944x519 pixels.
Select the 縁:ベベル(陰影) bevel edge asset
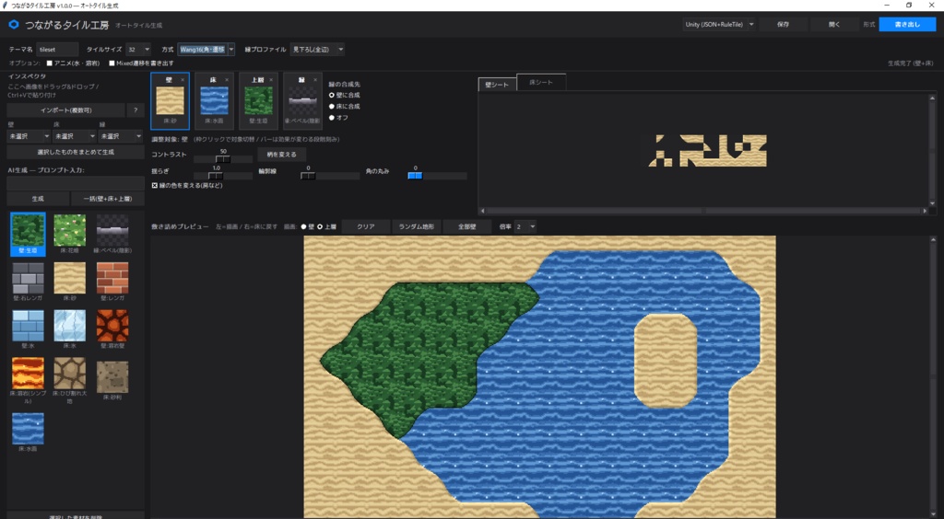112,235
